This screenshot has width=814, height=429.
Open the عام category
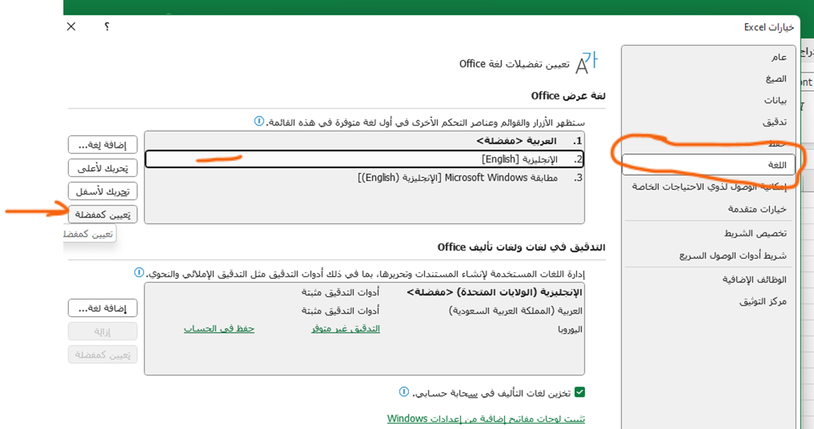(x=708, y=57)
